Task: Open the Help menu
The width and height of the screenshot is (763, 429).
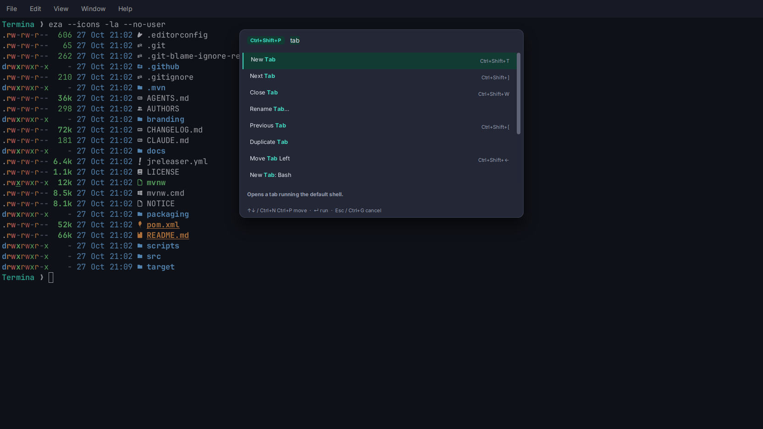Action: click(125, 9)
